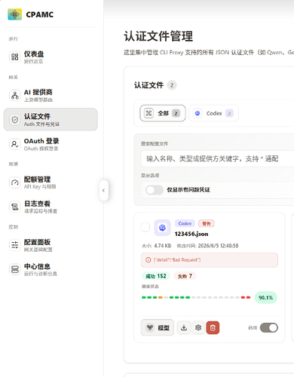The height and width of the screenshot is (377, 294).
Task: Open settings gear for 123456.json
Action: (x=198, y=327)
